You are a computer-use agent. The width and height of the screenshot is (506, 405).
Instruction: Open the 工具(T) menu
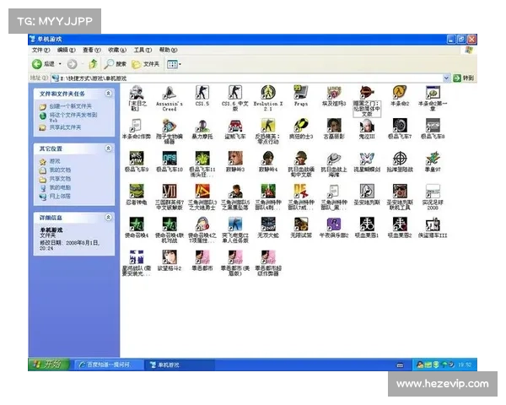tap(143, 50)
